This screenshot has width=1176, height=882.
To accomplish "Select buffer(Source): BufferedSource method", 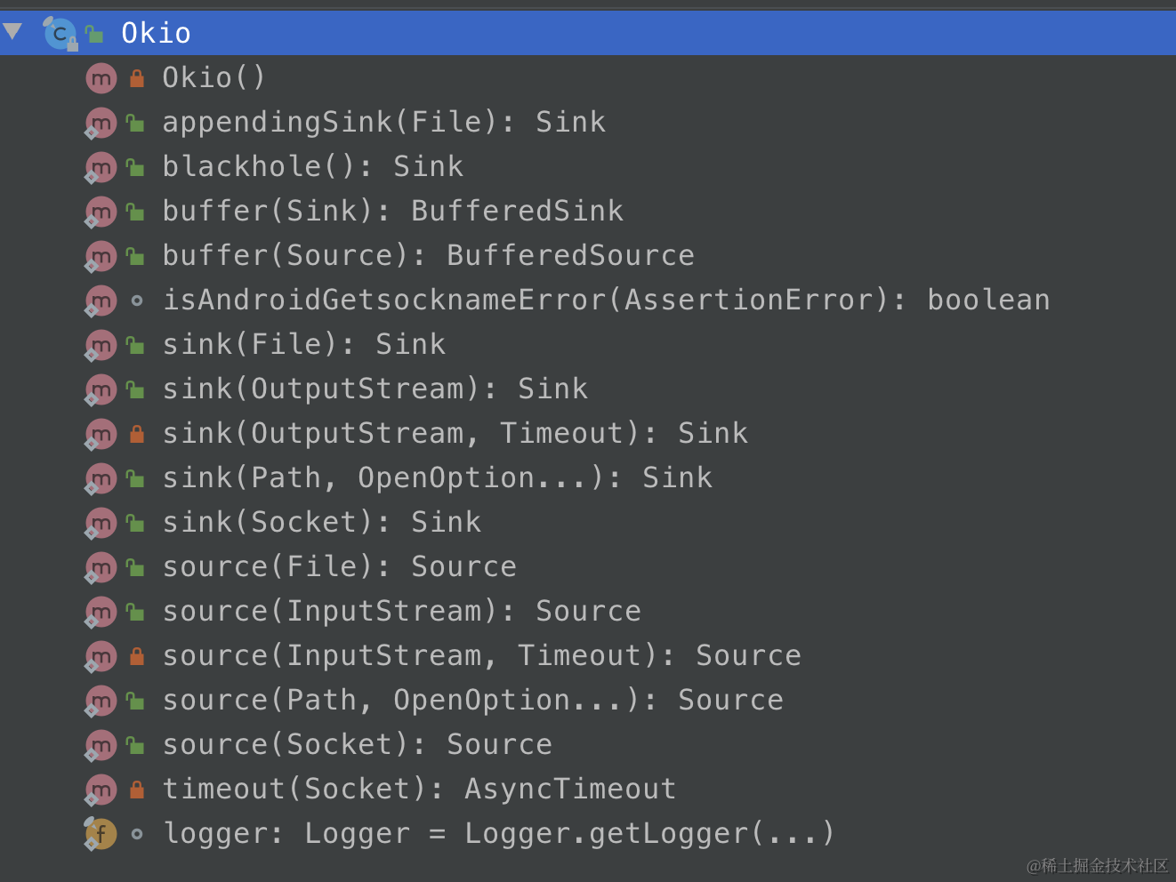I will [x=428, y=255].
